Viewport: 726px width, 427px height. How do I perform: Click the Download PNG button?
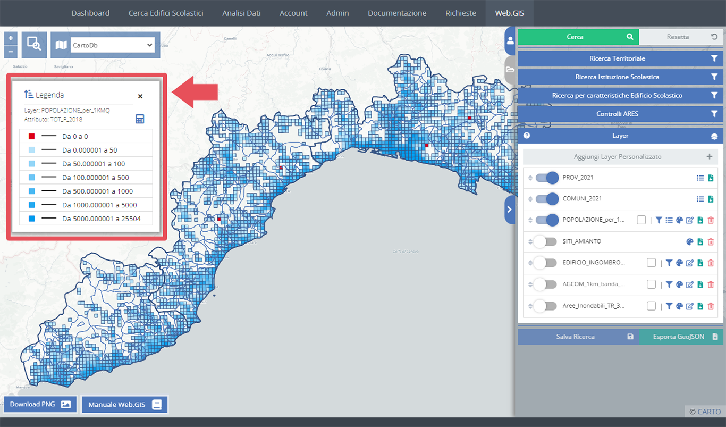click(x=40, y=404)
